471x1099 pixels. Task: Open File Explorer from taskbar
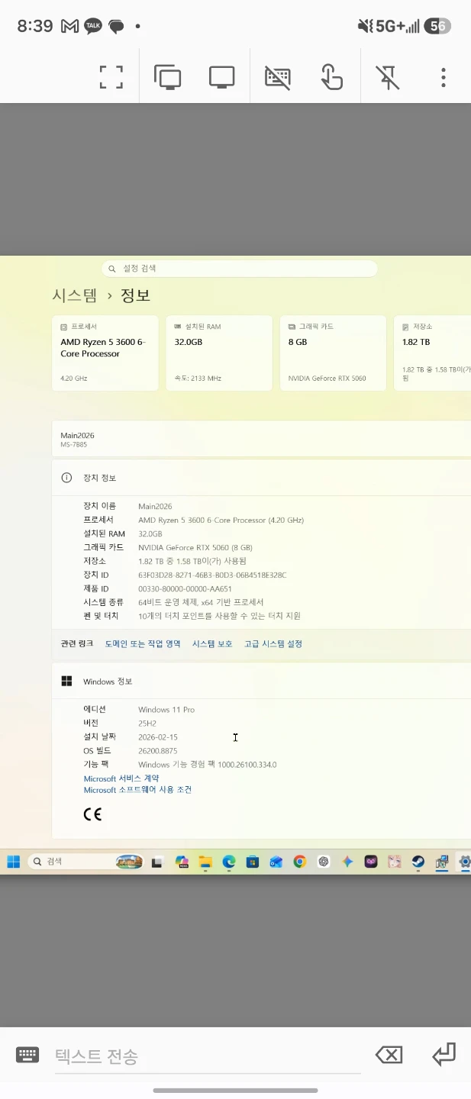tap(205, 862)
